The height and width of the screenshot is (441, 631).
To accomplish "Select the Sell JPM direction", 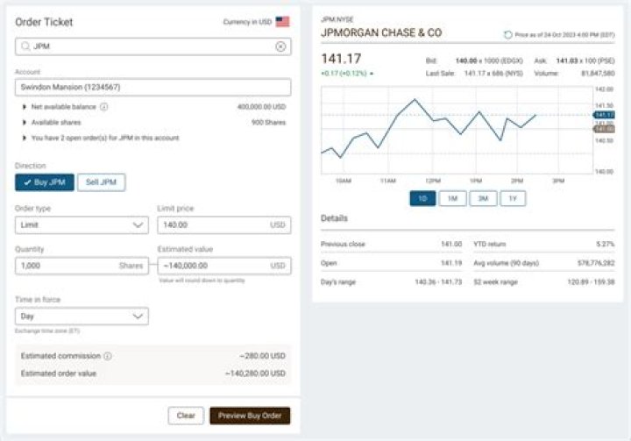I will tap(102, 182).
